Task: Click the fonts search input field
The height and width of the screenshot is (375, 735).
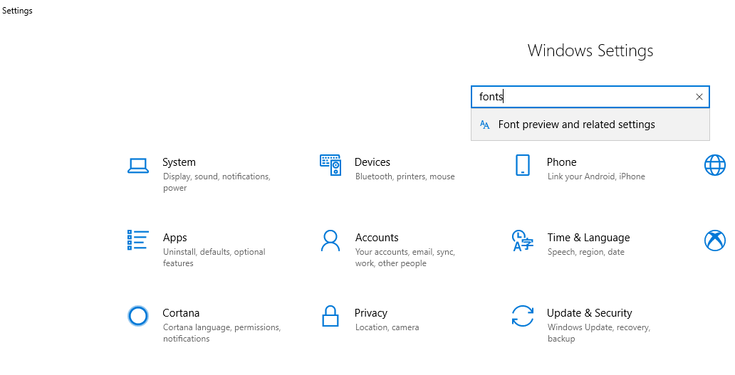Action: [590, 97]
